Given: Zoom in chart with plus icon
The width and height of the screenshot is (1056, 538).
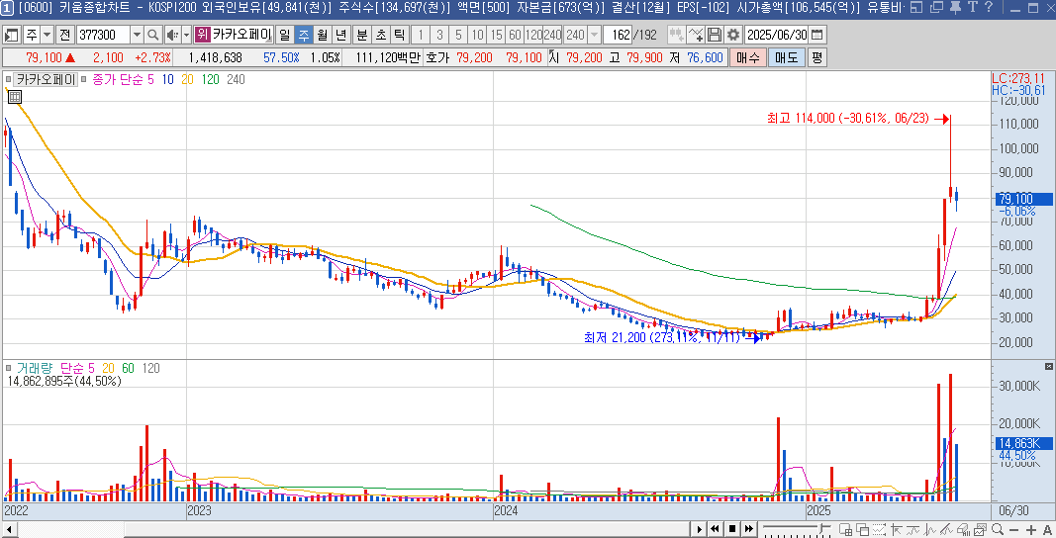Looking at the screenshot, I should click(1031, 530).
